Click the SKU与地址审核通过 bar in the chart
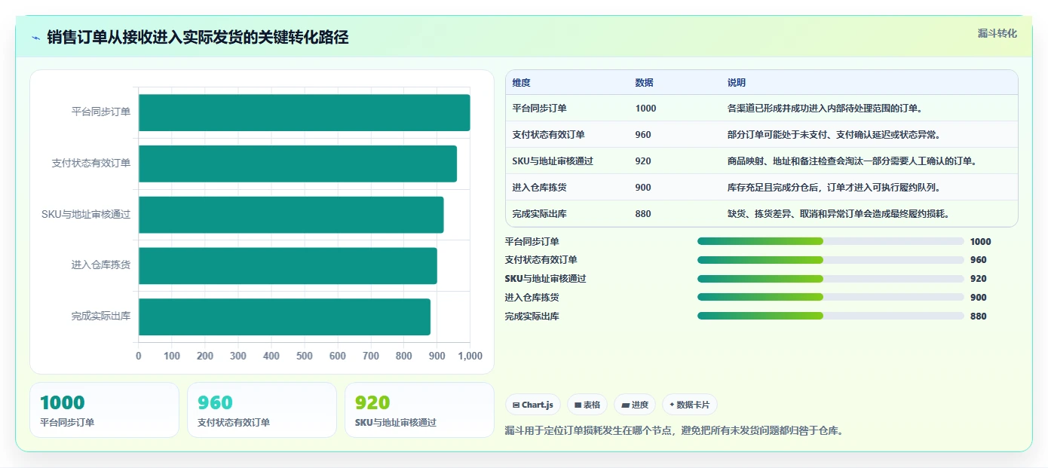Image resolution: width=1048 pixels, height=468 pixels. click(x=291, y=215)
